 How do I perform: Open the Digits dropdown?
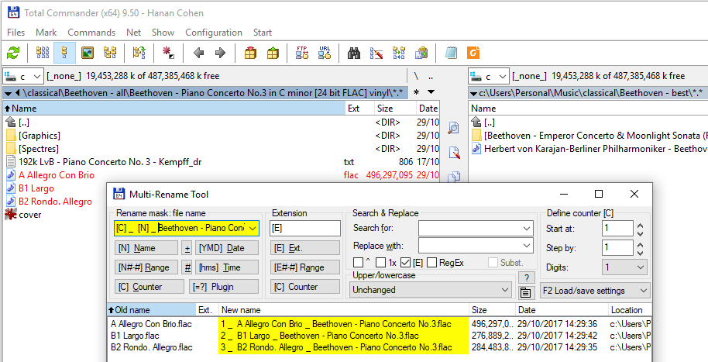624,267
